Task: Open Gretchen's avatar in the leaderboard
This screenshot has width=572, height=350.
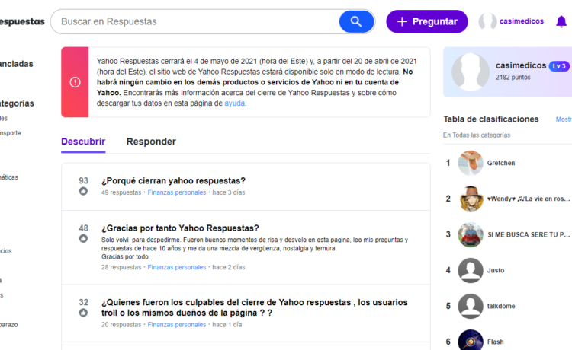Action: coord(471,163)
